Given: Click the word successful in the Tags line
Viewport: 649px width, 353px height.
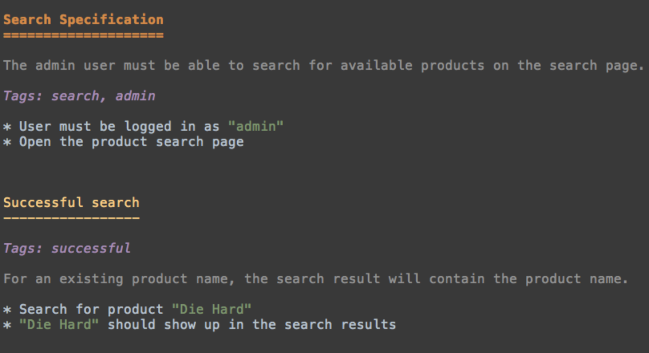Looking at the screenshot, I should [x=91, y=248].
